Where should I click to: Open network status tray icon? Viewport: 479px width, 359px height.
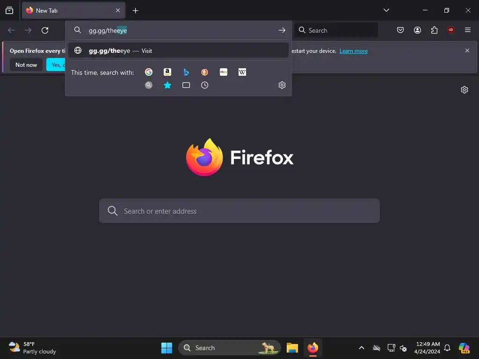point(391,348)
